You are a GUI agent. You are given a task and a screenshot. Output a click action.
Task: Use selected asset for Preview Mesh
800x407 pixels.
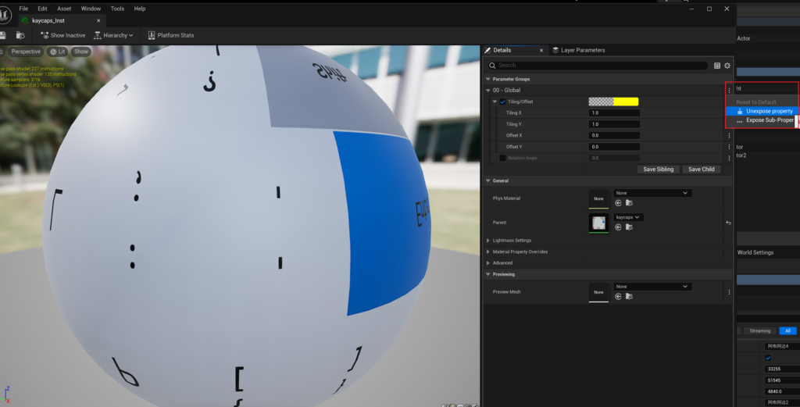coord(618,296)
